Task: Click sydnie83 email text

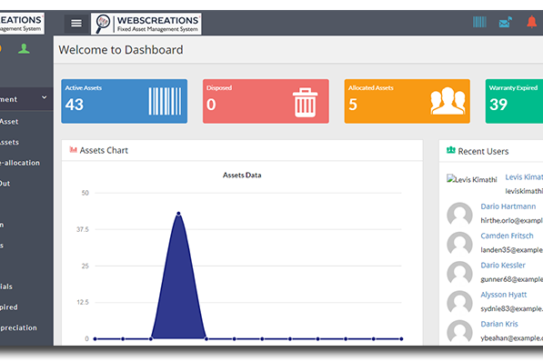Action: point(512,308)
